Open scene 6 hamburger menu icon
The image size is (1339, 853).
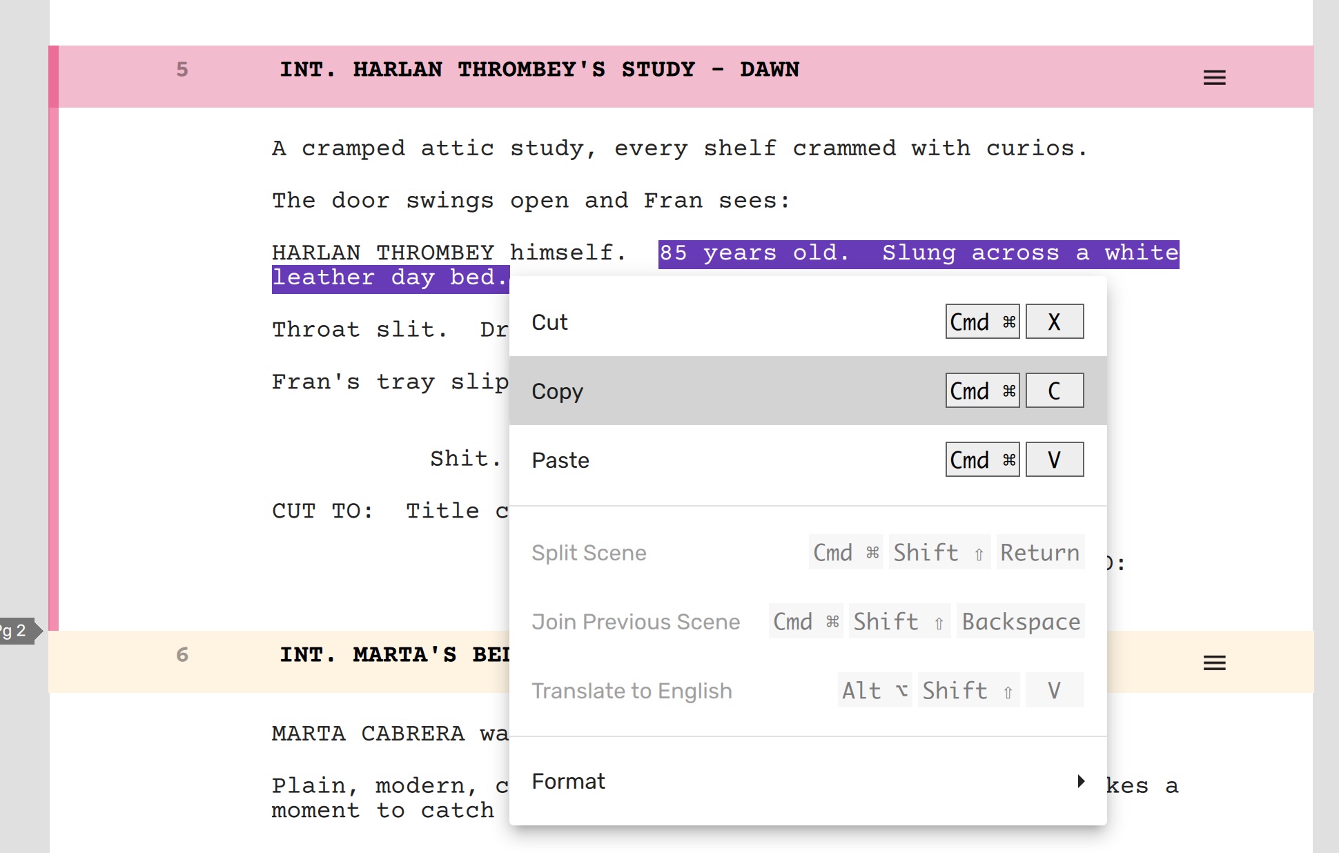(1214, 663)
